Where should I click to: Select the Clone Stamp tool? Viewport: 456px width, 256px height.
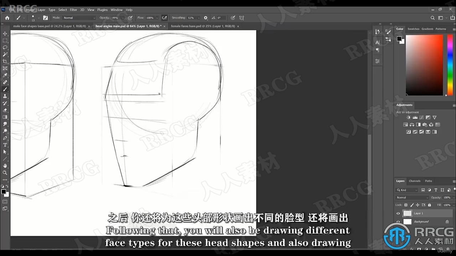tap(5, 96)
